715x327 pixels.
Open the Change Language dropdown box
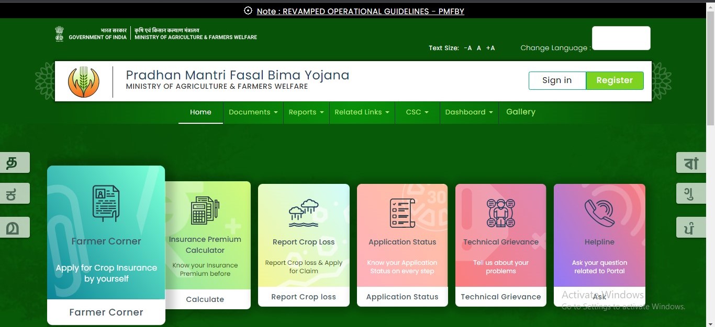(621, 38)
